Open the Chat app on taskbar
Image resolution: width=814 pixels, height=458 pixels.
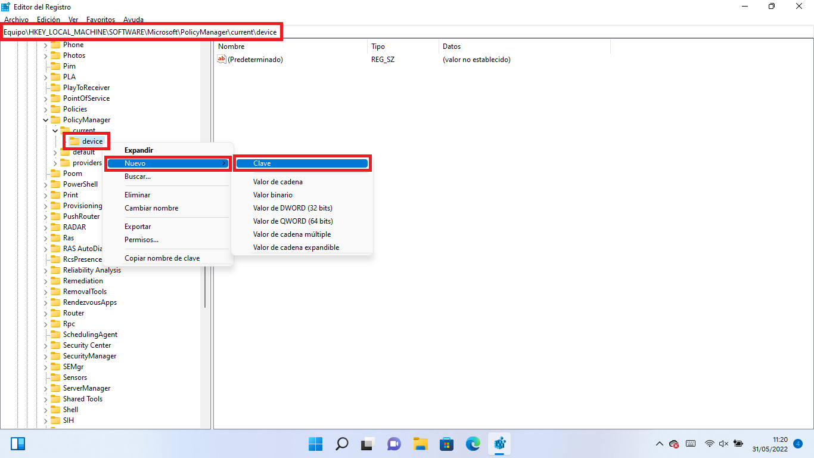pos(394,444)
